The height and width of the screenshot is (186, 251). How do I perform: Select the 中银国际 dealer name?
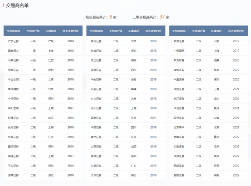(179, 51)
